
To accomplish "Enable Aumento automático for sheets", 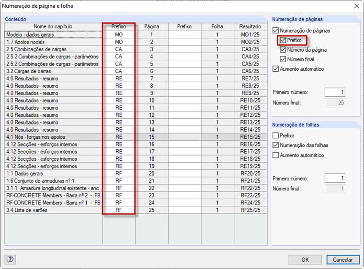I will click(275, 155).
